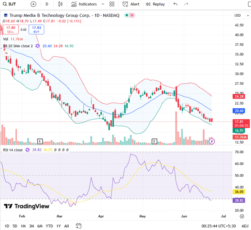Open the Indicators menu
The height and width of the screenshot is (230, 251).
point(84,4)
